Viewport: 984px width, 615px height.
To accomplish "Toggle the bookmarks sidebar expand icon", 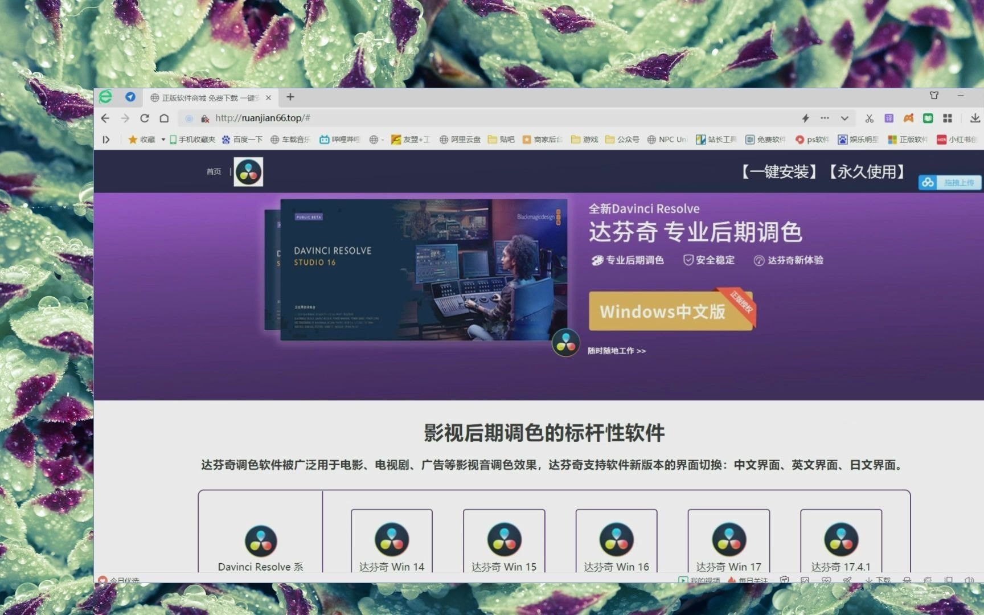I will coord(106,140).
